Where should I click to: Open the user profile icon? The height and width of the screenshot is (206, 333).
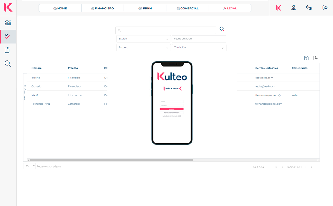click(294, 8)
